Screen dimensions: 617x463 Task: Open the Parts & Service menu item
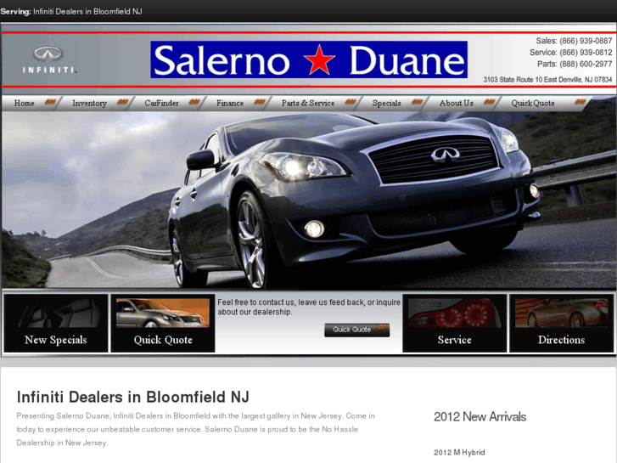[x=308, y=103]
